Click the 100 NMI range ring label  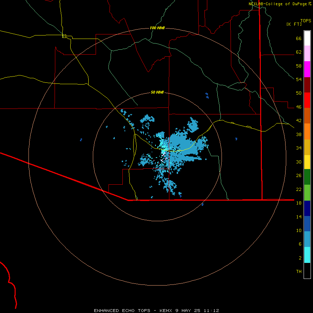pos(157,28)
